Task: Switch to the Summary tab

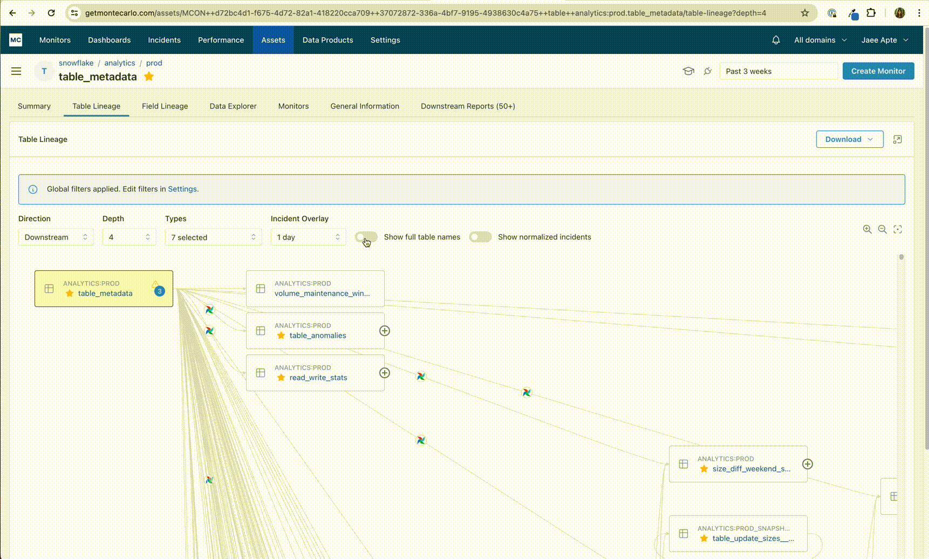Action: [x=34, y=106]
